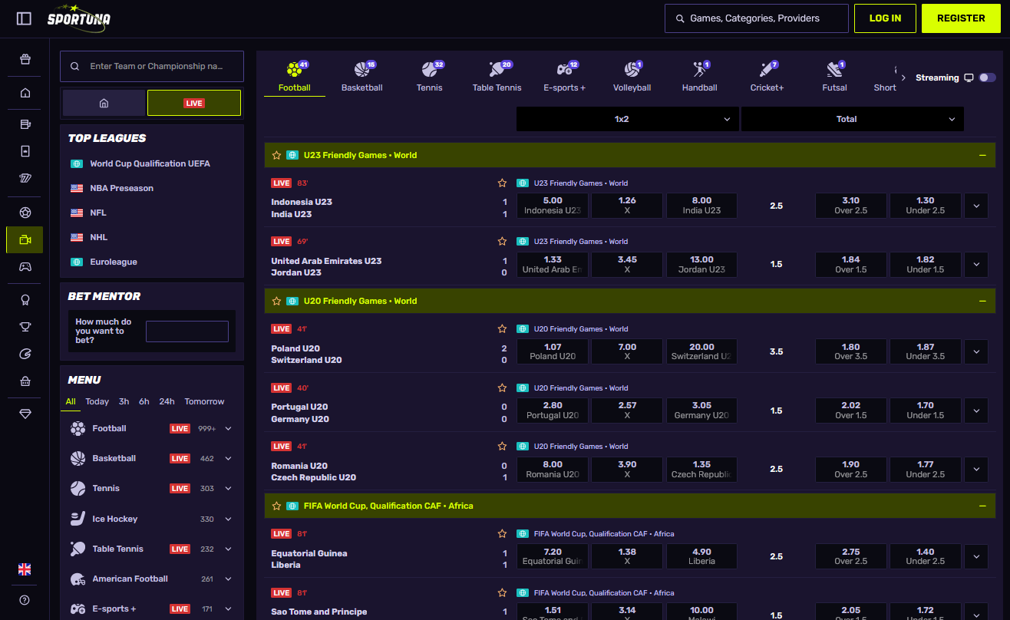Click the REGISTER button
Viewport: 1010px width, 620px height.
click(x=961, y=18)
